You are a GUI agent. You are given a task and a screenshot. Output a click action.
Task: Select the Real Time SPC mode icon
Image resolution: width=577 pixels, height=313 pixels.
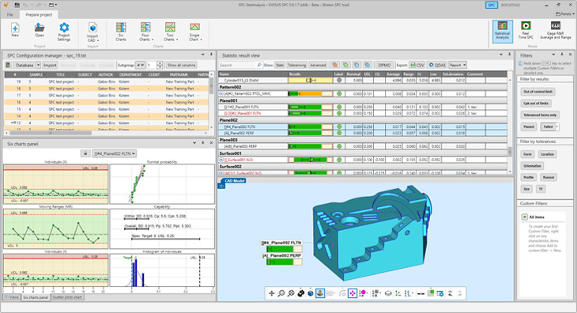coord(526,26)
